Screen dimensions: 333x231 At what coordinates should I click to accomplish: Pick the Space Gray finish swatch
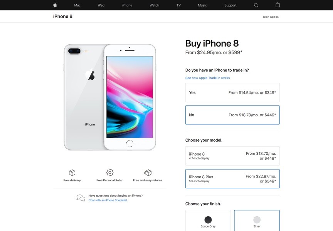208,221
